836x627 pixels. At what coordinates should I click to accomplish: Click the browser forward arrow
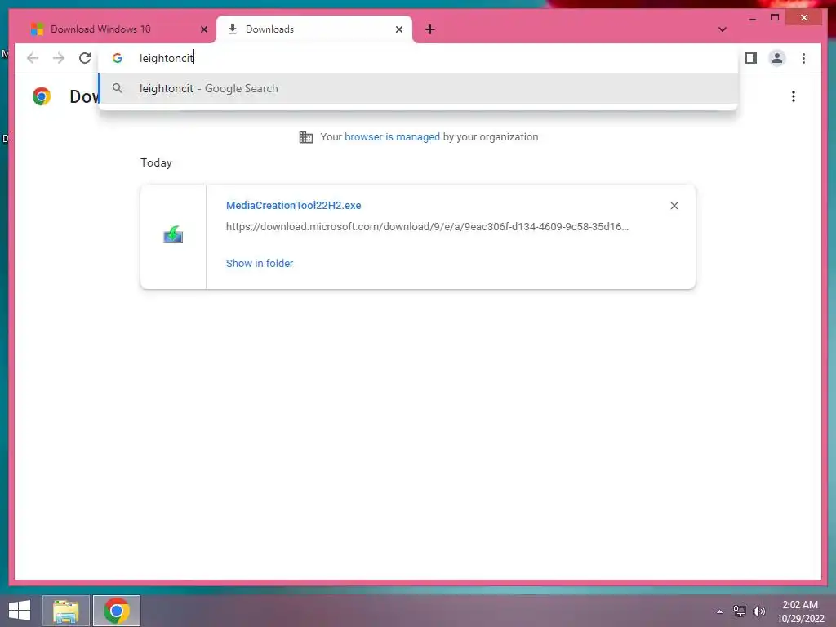click(x=59, y=58)
